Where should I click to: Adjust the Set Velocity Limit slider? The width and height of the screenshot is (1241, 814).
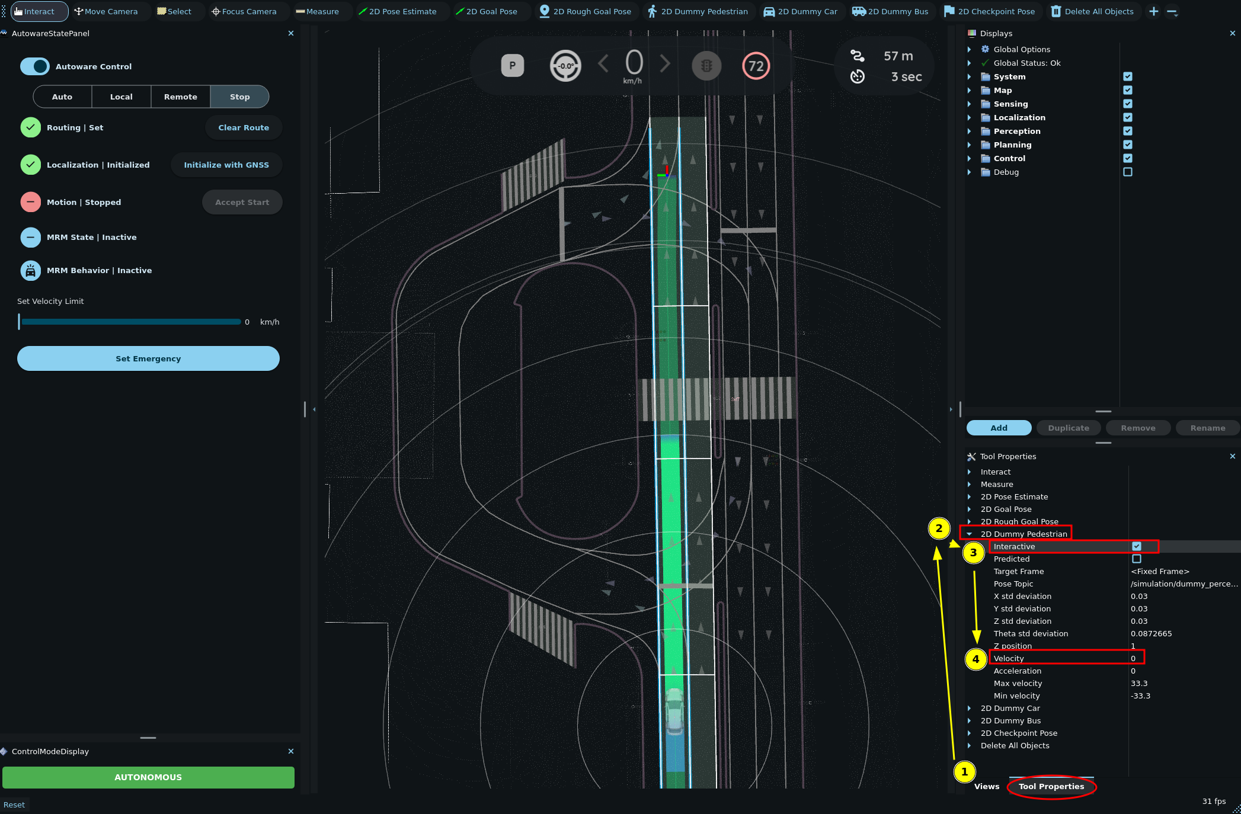130,322
